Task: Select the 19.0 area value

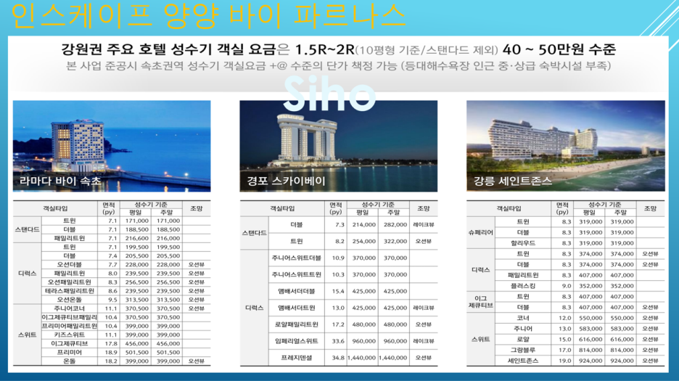Action: (564, 361)
